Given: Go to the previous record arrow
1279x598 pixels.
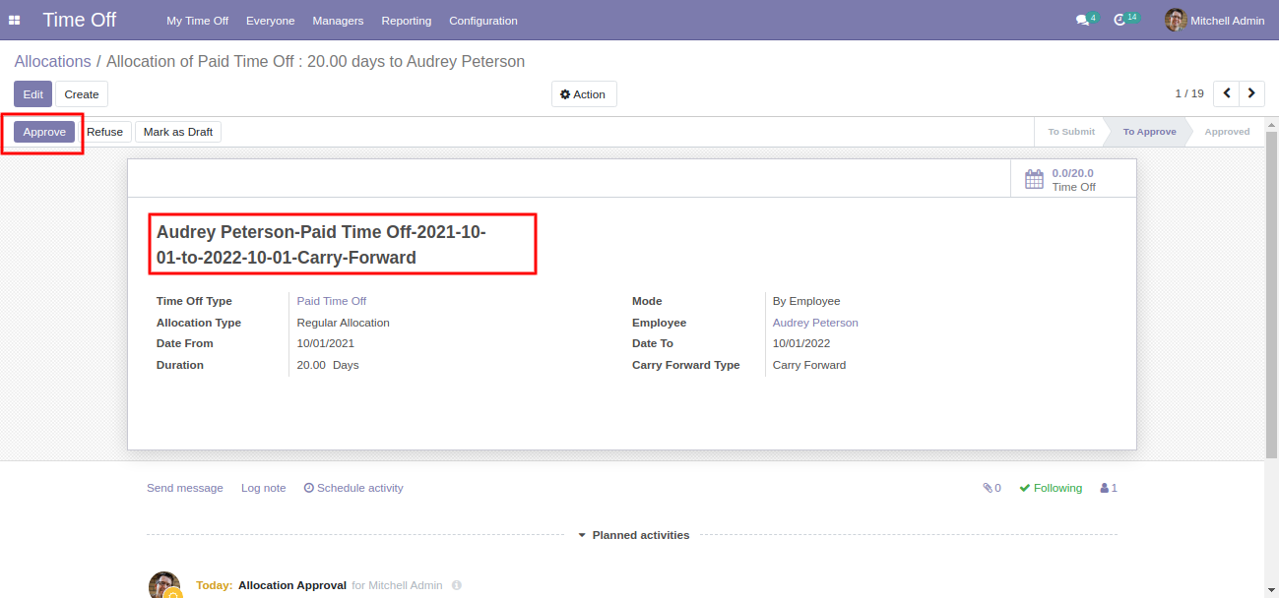Looking at the screenshot, I should (1227, 93).
